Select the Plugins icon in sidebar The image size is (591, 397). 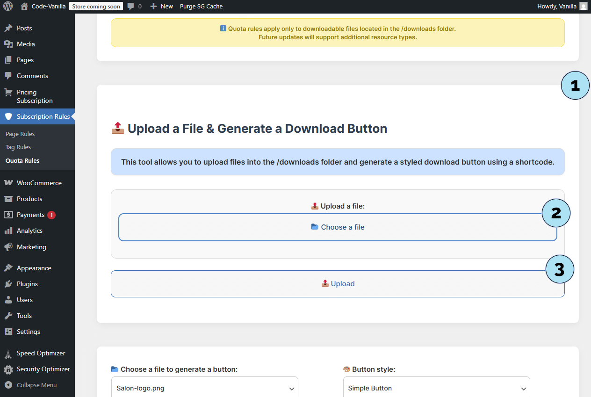tap(8, 284)
